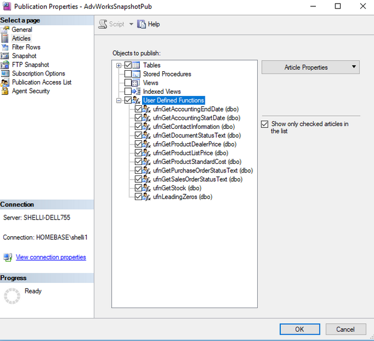Click the function icon beside ufnLeadingZeros
The image size is (374, 341).
(x=147, y=197)
